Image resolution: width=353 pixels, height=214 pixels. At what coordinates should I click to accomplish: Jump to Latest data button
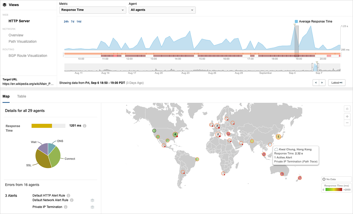pyautogui.click(x=337, y=83)
